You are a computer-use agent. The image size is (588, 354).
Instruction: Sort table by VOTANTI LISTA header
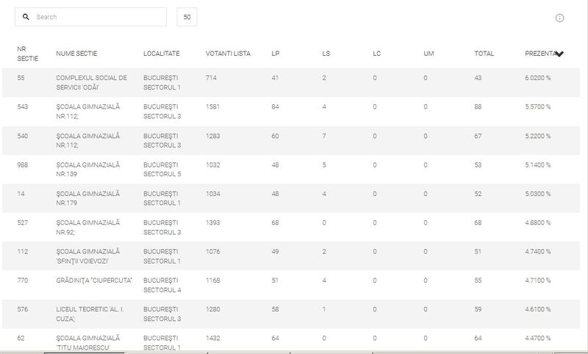point(228,54)
